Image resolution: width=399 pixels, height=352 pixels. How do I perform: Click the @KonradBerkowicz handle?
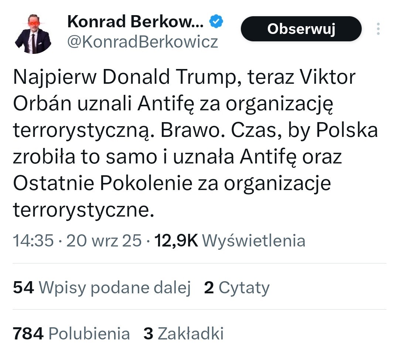143,42
